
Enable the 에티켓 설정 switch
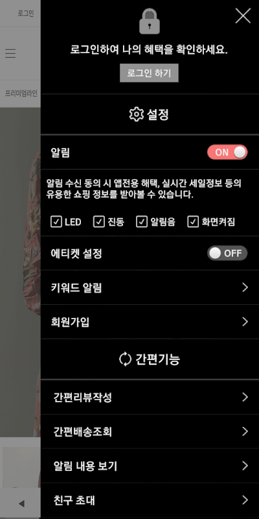227,253
